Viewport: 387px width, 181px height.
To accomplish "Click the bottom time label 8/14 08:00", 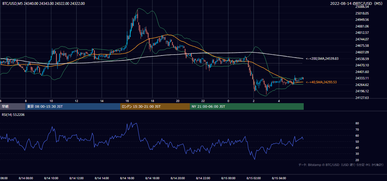I will point(26,178).
